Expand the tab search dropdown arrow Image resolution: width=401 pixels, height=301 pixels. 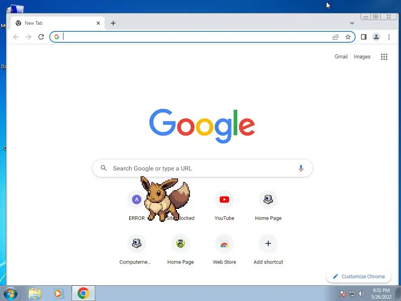tap(352, 23)
